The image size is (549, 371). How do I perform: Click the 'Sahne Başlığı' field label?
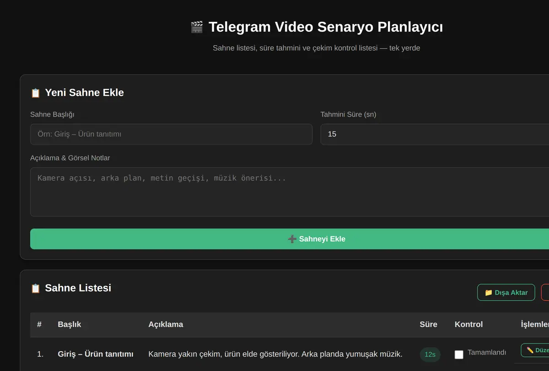(x=52, y=114)
